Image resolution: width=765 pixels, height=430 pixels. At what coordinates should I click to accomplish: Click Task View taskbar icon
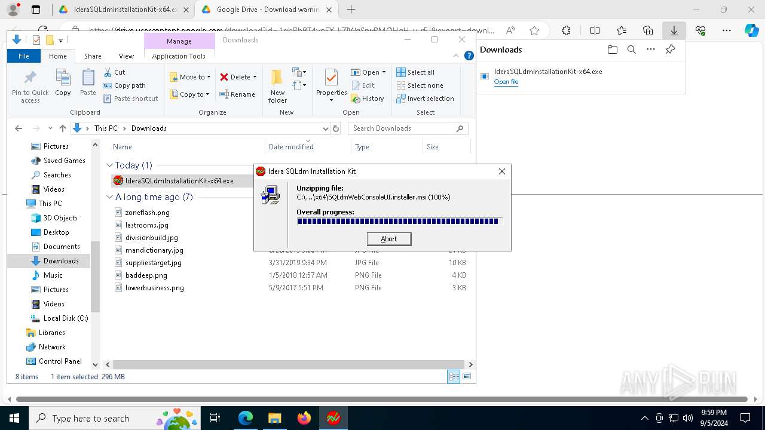215,418
